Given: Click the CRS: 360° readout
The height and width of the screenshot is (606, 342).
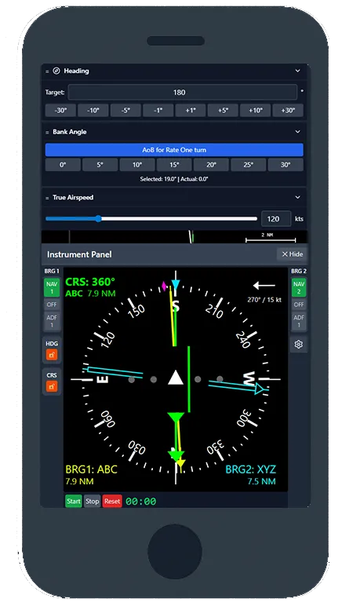Looking at the screenshot, I should tap(90, 282).
